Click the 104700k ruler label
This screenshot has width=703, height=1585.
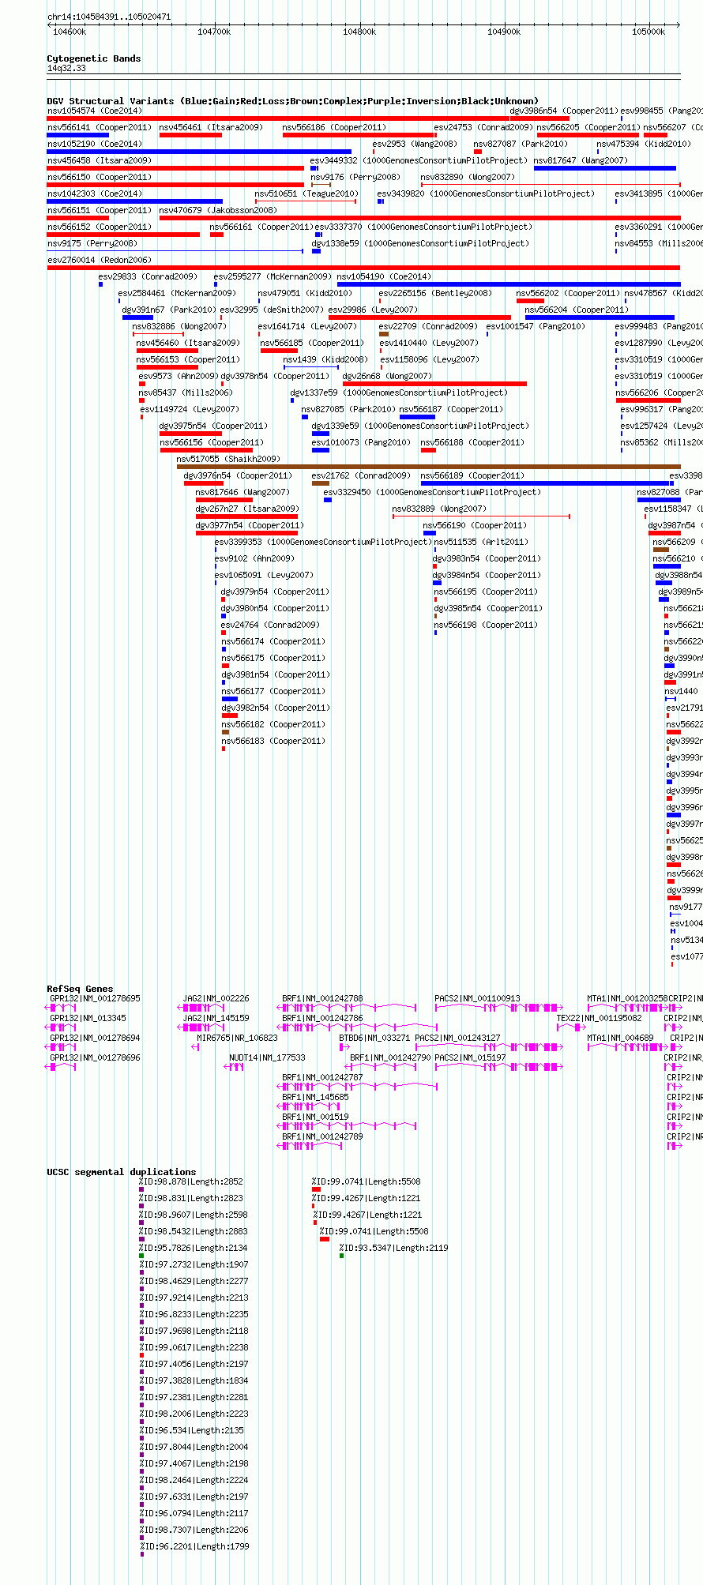[x=214, y=32]
